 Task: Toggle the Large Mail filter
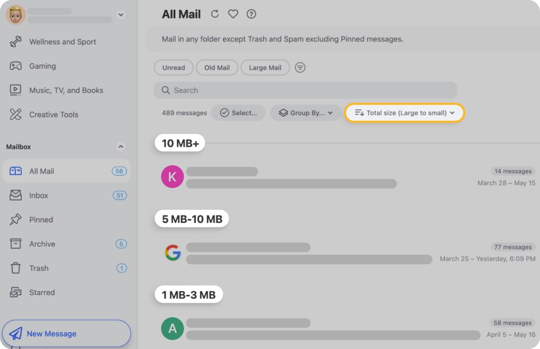tap(265, 67)
